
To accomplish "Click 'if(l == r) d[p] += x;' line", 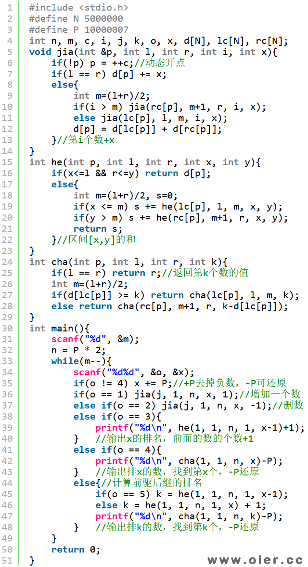I will click(x=109, y=74).
